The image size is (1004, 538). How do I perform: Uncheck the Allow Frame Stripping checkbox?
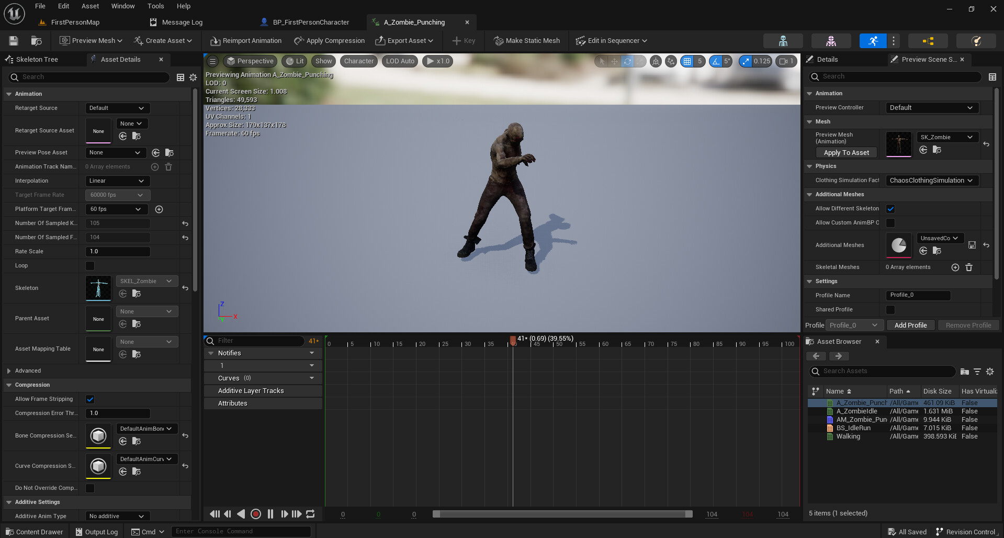pos(89,399)
